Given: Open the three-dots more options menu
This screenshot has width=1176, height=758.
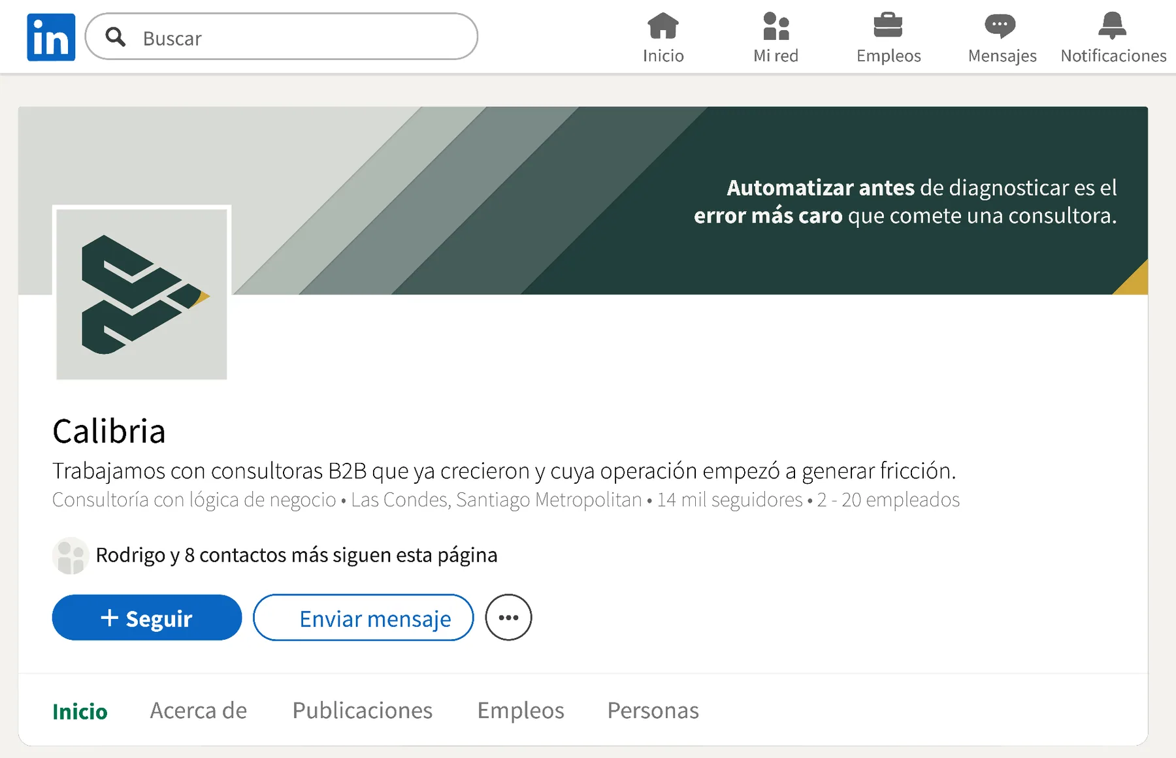Looking at the screenshot, I should pos(508,618).
